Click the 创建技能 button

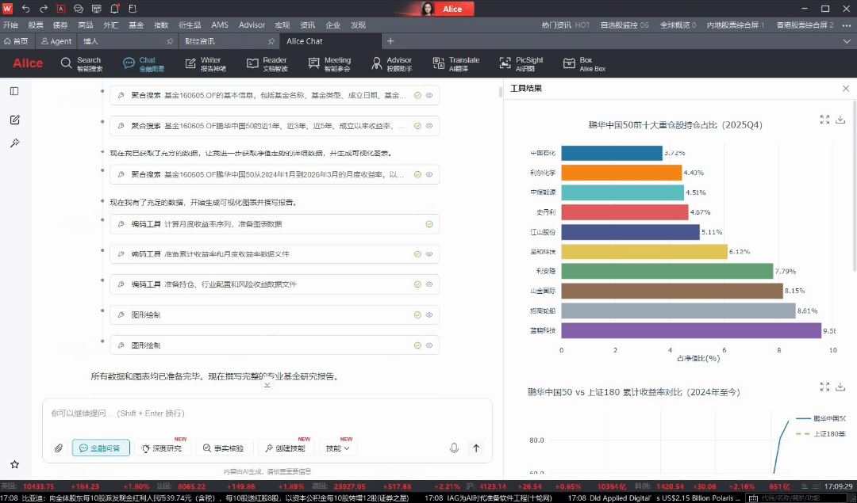pos(286,448)
